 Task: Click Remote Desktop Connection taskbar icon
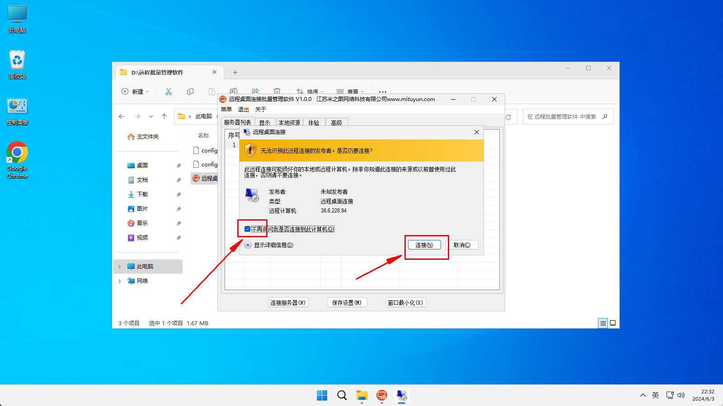pos(402,396)
